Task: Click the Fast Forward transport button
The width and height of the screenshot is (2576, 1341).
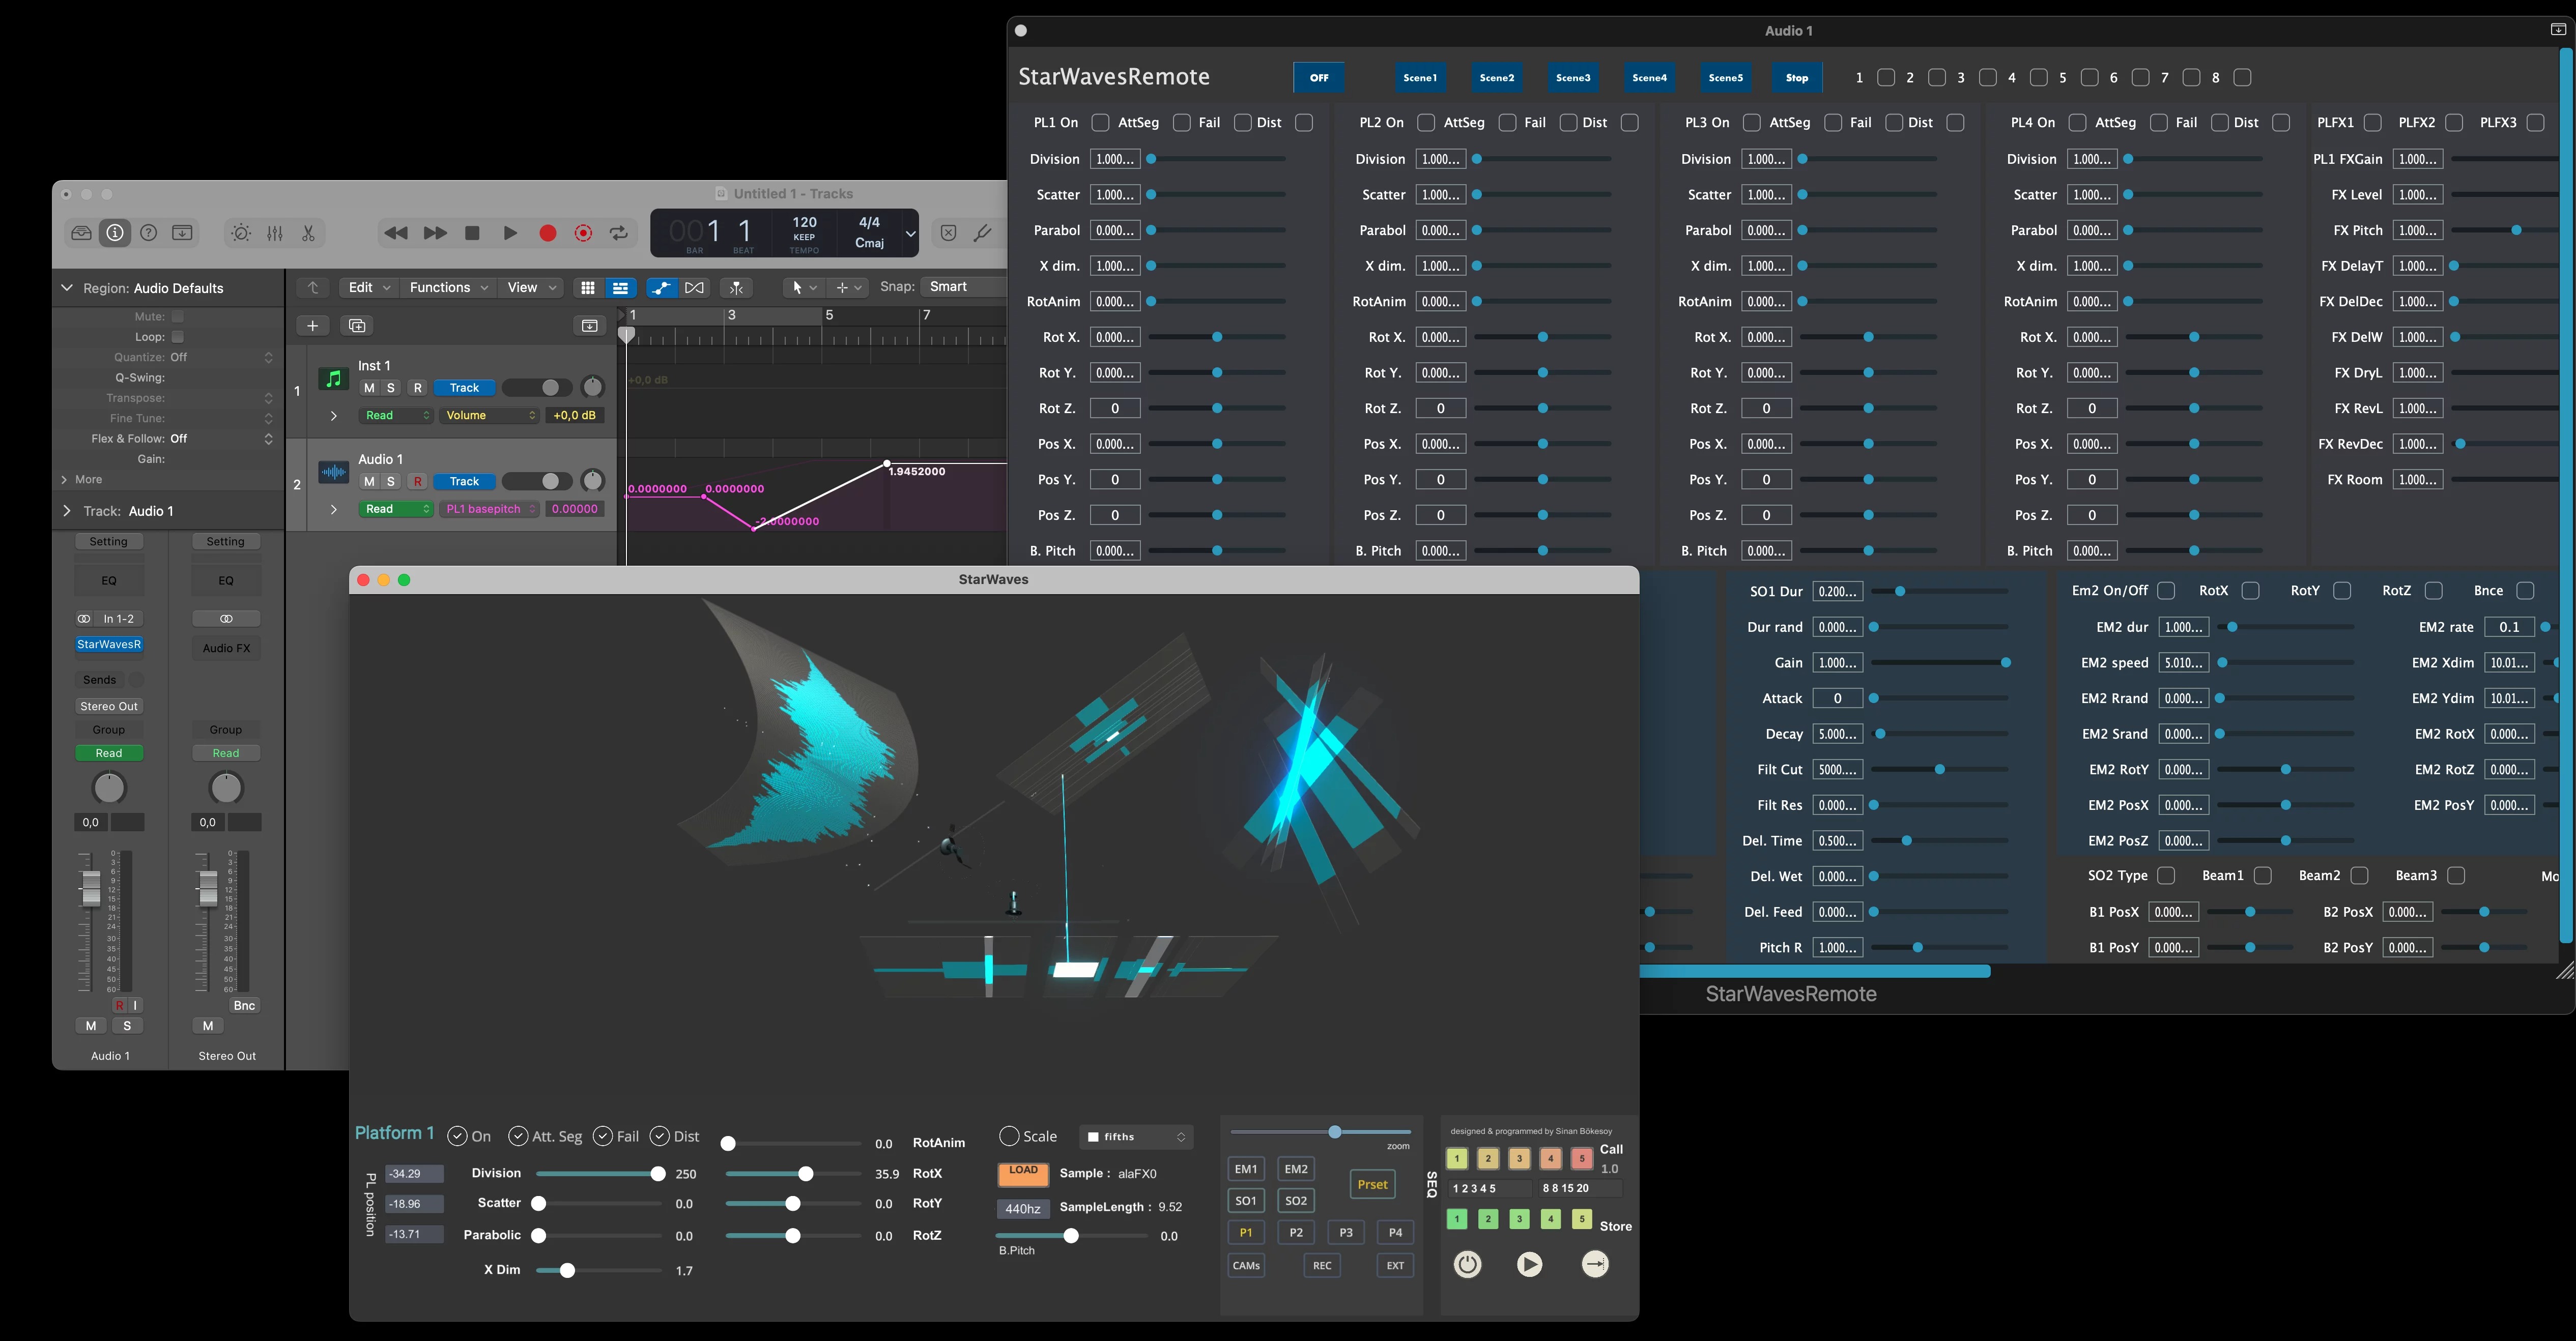Action: [x=435, y=233]
